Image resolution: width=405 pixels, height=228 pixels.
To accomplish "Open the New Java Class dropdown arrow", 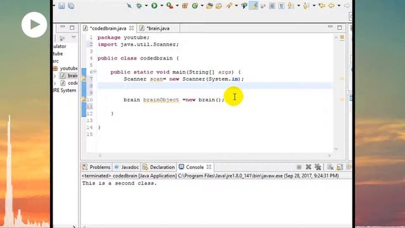I will [202, 6].
